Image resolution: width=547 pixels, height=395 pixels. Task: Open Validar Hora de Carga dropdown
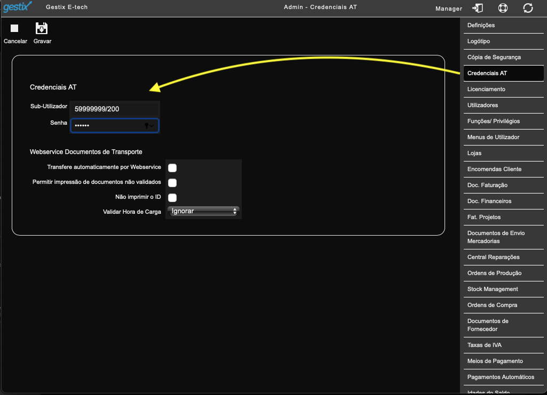point(203,211)
